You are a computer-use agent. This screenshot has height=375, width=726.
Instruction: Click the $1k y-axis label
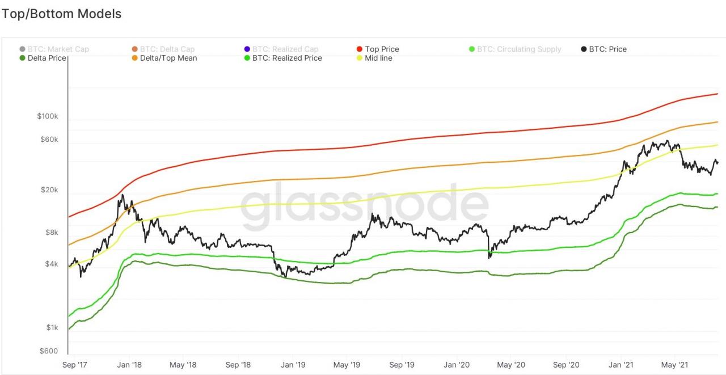[x=51, y=327]
